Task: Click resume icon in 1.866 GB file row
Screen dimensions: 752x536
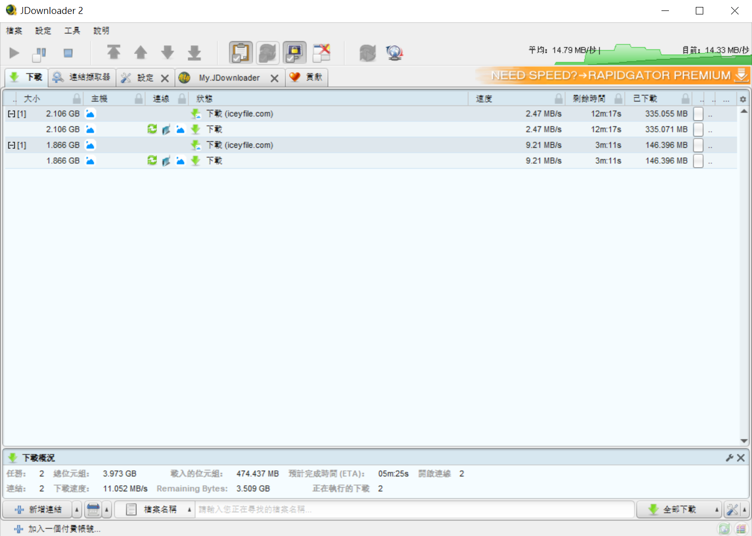Action: tap(152, 161)
